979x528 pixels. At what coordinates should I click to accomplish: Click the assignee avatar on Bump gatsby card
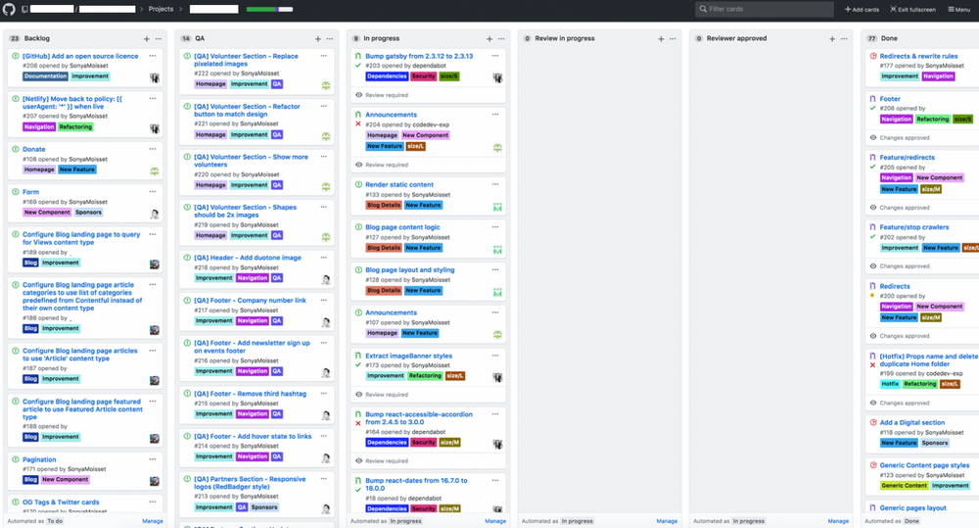click(497, 77)
